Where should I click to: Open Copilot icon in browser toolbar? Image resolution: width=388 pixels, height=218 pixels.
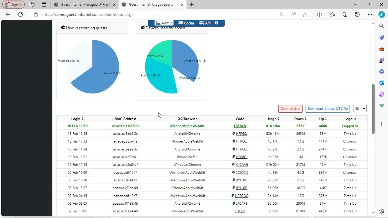(x=382, y=15)
